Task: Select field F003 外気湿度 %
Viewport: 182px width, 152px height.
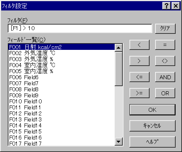Action: 61,59
